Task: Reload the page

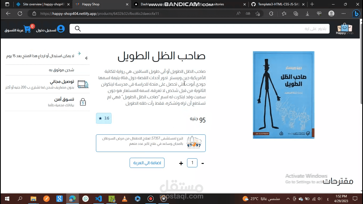Action: pos(20,14)
